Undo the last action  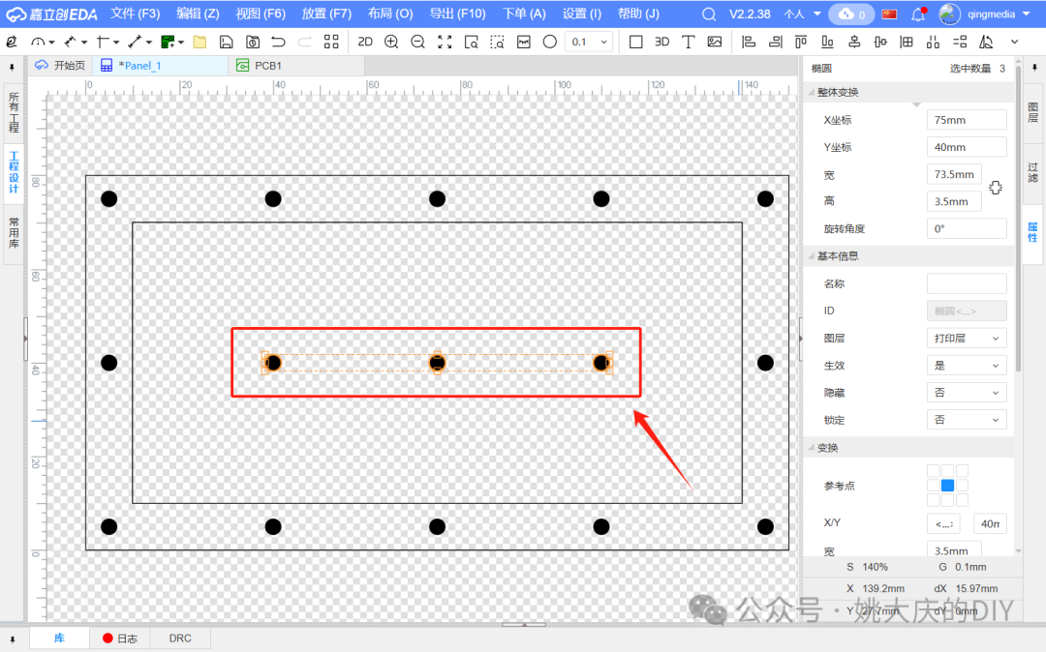[x=278, y=42]
